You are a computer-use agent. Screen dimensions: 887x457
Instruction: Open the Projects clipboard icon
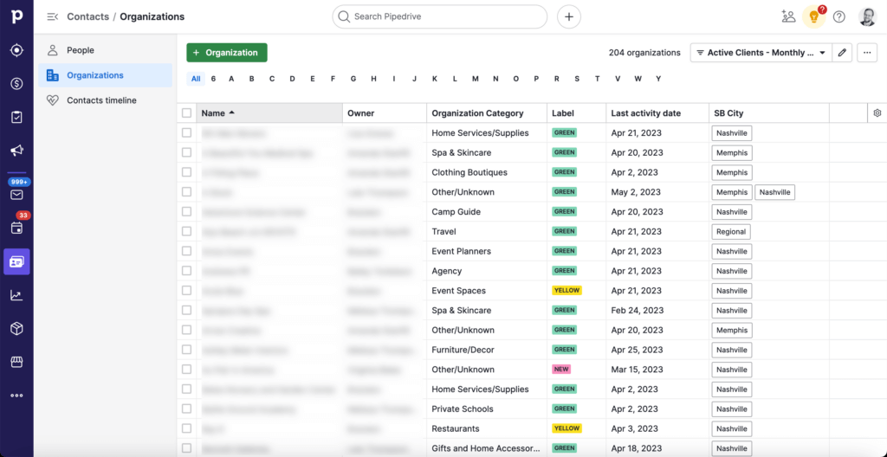click(16, 117)
